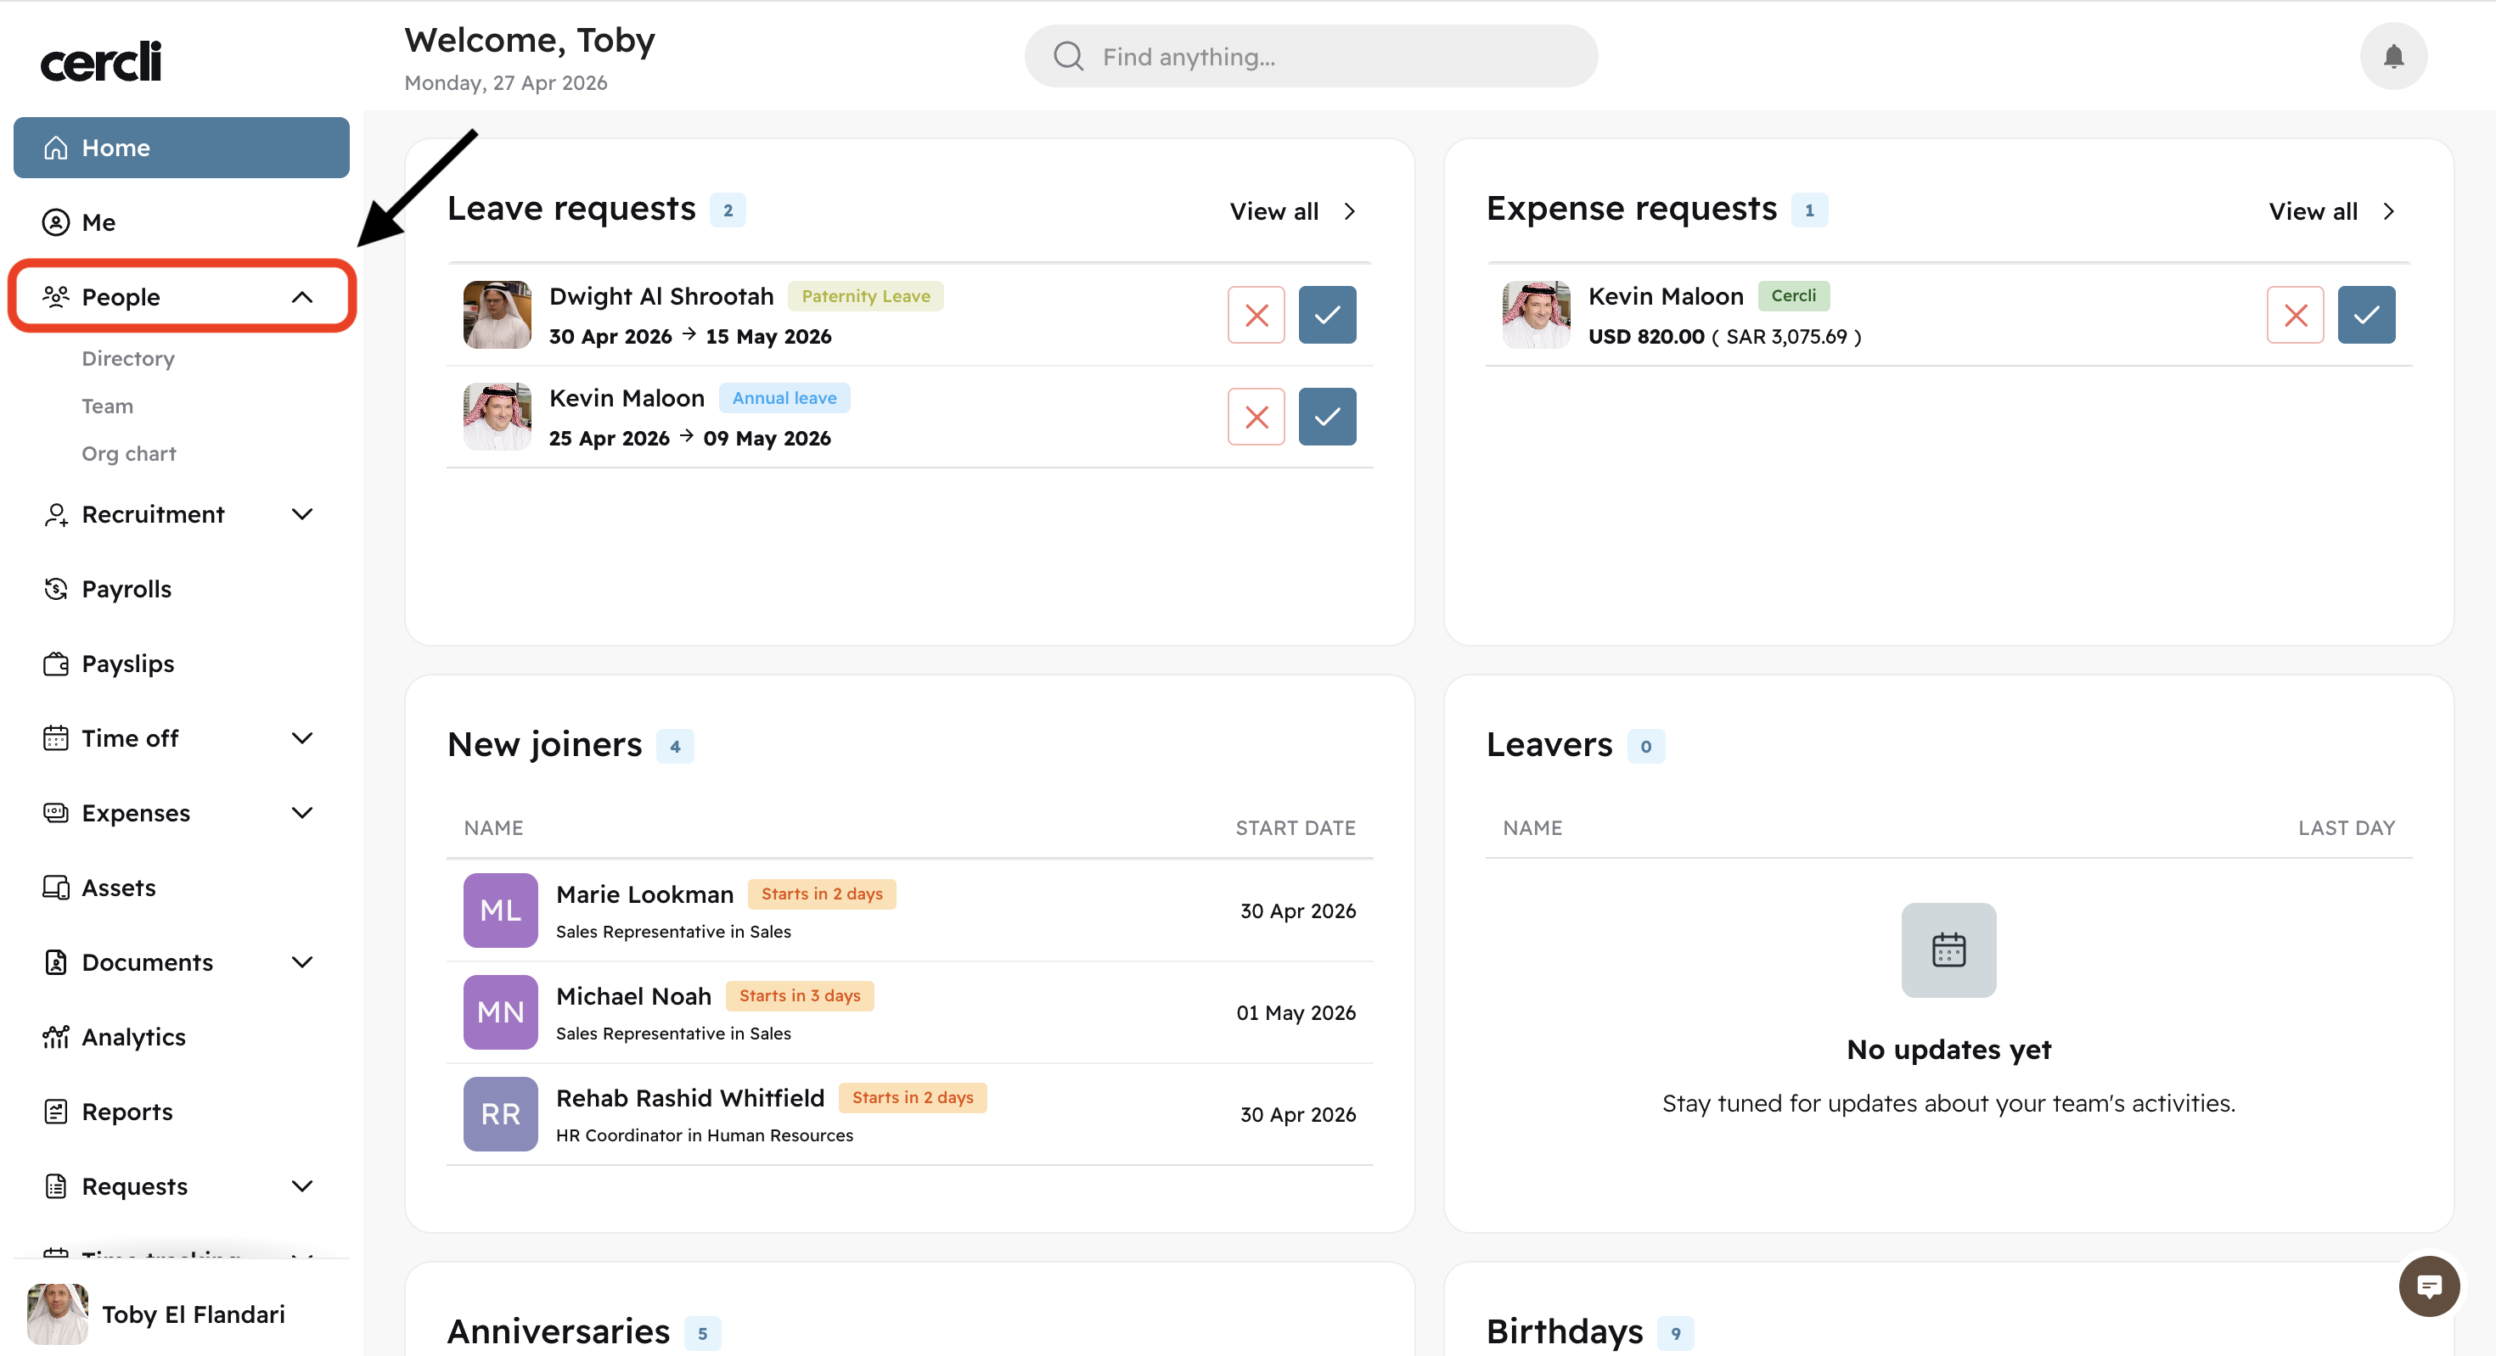Click the Payrolls sidebar icon
This screenshot has height=1356, width=2496.
[x=56, y=589]
